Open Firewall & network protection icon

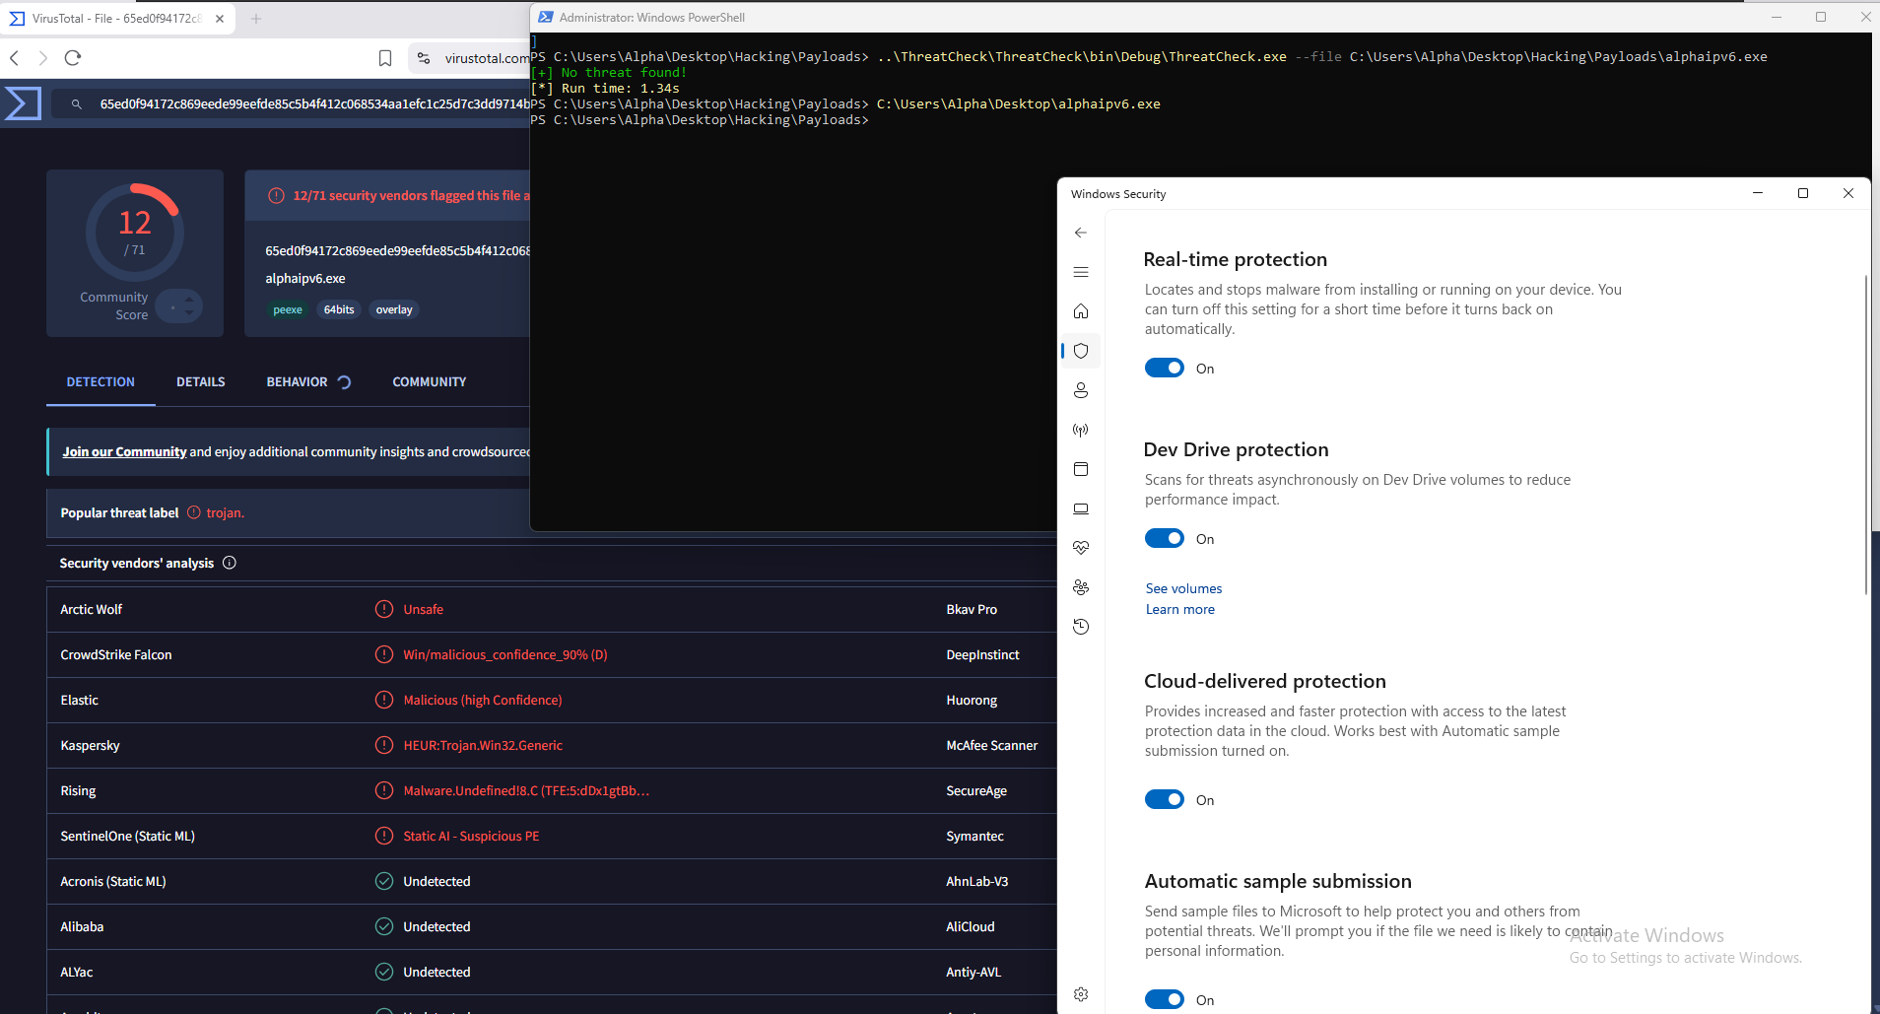point(1081,430)
